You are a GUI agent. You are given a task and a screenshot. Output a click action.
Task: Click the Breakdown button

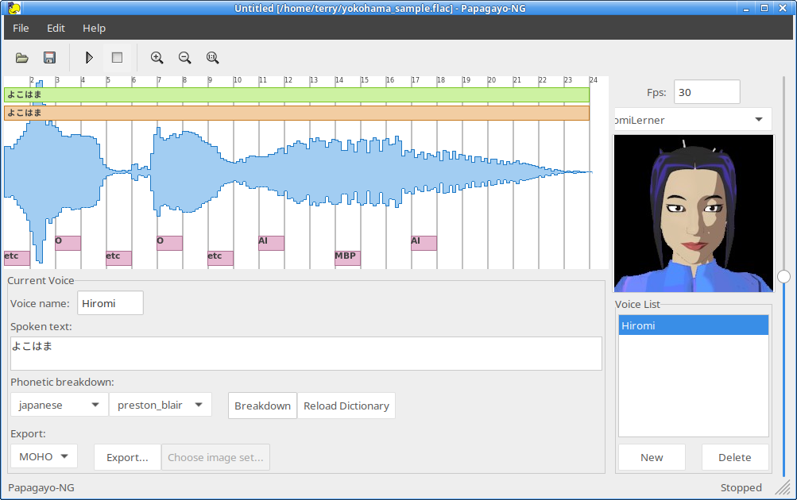coord(262,406)
